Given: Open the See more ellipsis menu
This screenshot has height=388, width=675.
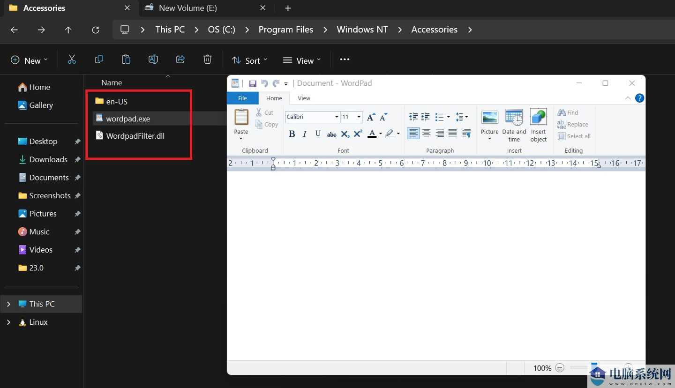Looking at the screenshot, I should pos(345,60).
